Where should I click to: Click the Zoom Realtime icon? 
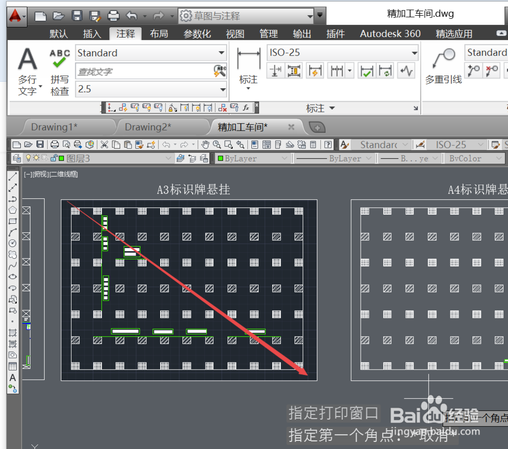(217, 144)
